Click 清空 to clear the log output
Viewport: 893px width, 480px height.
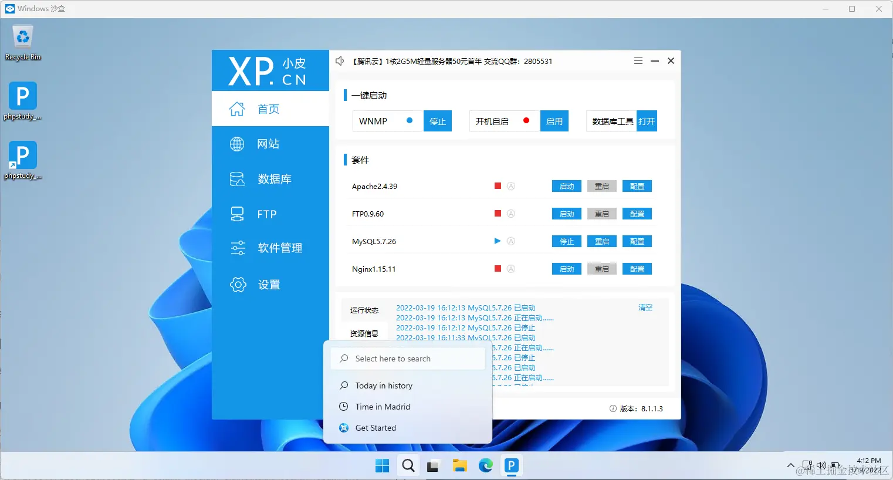[x=645, y=307]
